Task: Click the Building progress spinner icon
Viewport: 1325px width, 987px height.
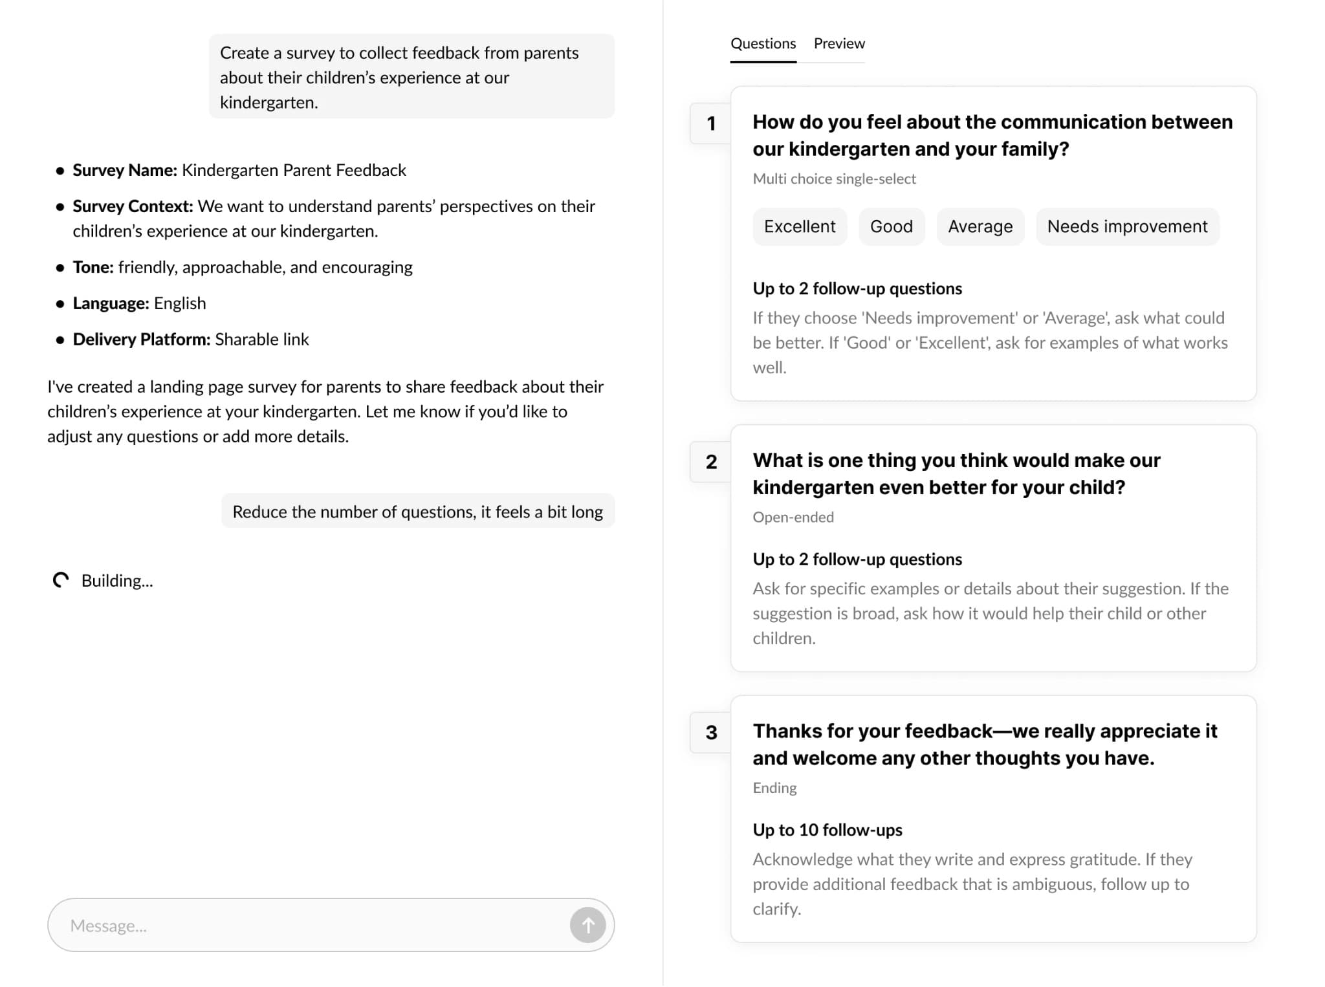Action: pos(60,580)
